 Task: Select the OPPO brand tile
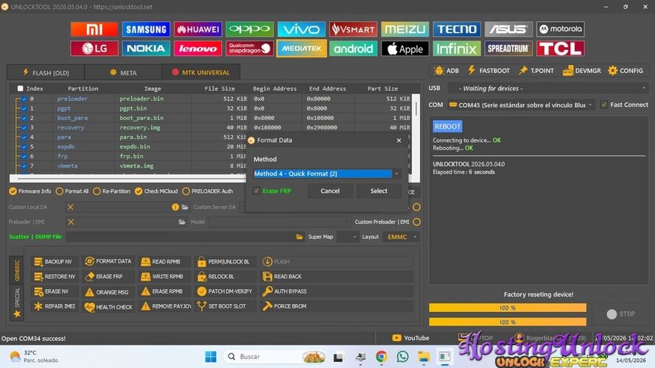[250, 29]
